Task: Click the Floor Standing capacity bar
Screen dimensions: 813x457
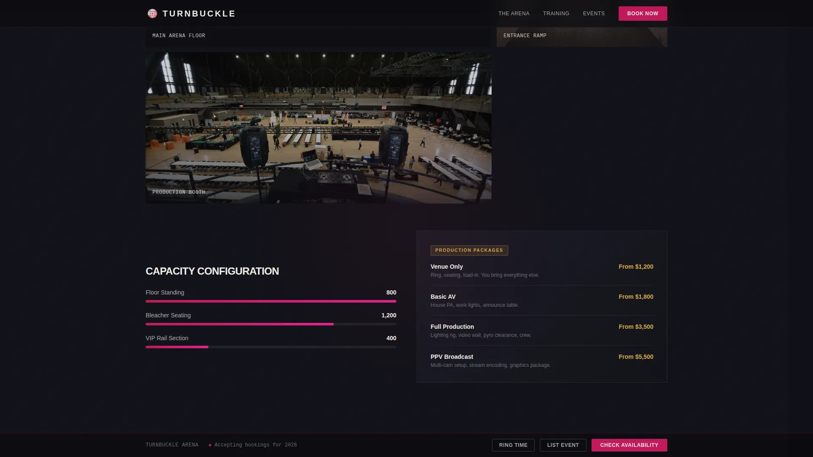Action: pyautogui.click(x=271, y=301)
